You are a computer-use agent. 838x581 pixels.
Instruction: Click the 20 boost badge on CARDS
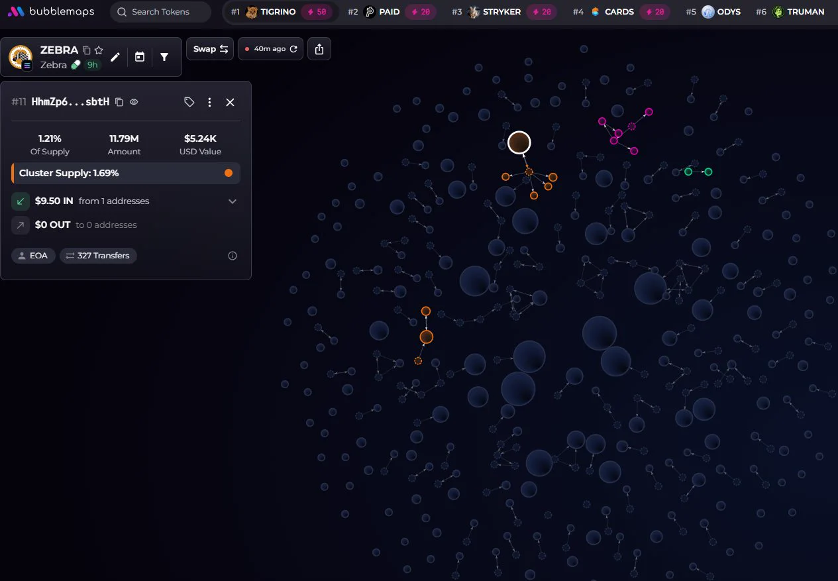pos(655,12)
